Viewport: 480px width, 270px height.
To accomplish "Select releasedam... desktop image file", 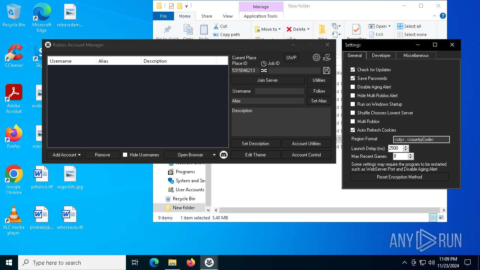I will [x=70, y=16].
